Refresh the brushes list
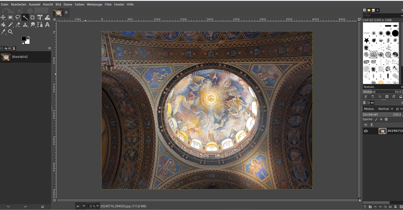 click(x=394, y=97)
